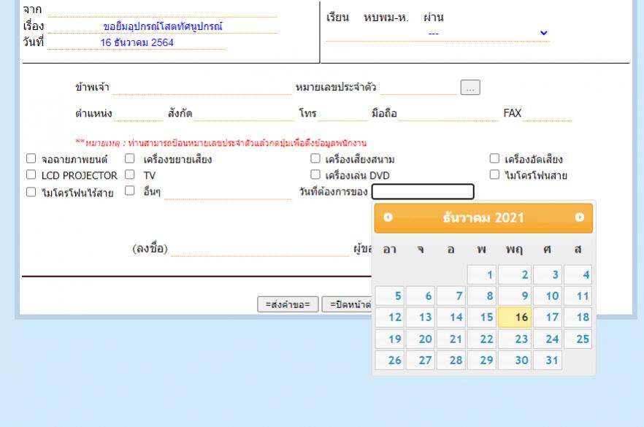Click the อื่นๆ text field

pos(227,192)
